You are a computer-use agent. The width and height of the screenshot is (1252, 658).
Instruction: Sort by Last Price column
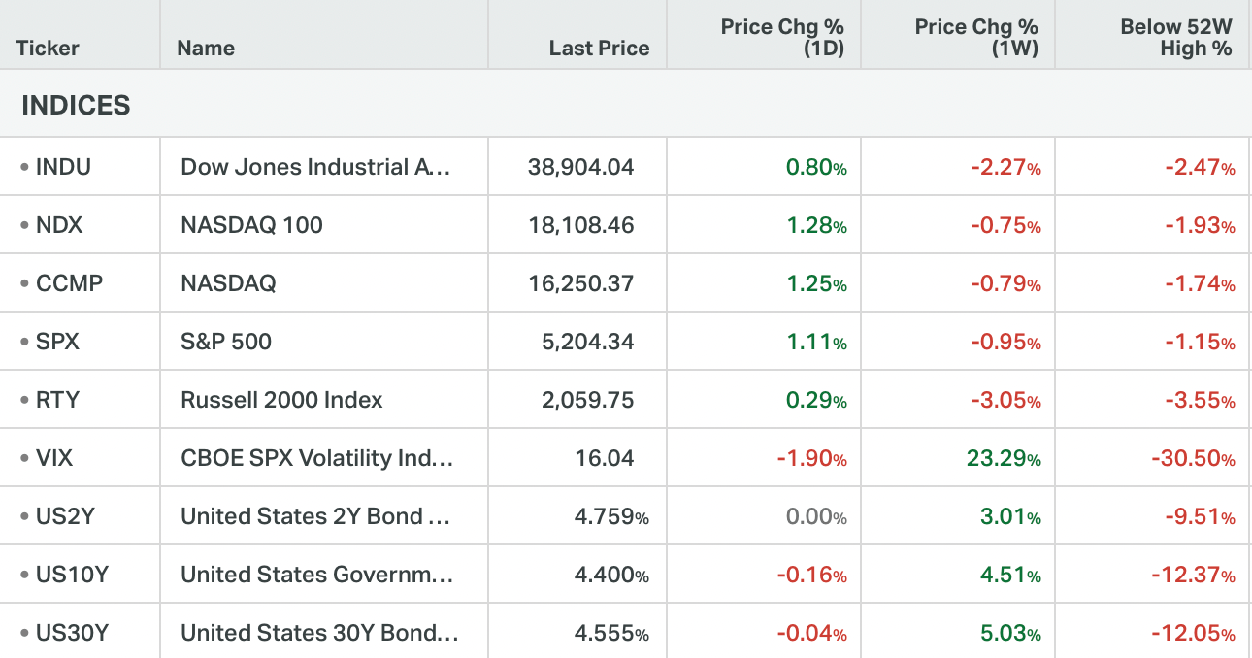coord(599,48)
